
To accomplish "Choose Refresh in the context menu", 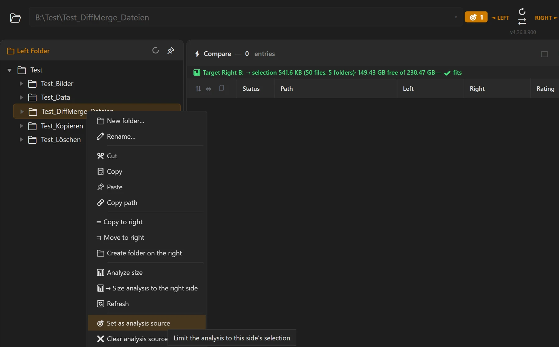I will (147, 304).
